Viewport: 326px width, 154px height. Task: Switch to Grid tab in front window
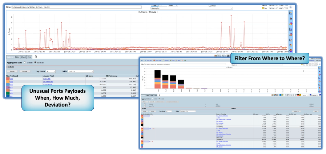(x=156, y=95)
